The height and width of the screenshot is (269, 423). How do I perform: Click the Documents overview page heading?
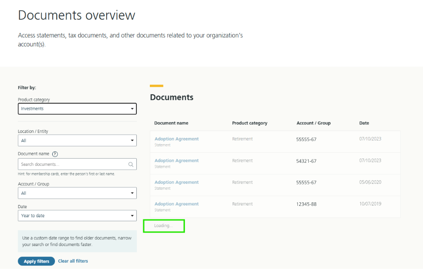[76, 15]
